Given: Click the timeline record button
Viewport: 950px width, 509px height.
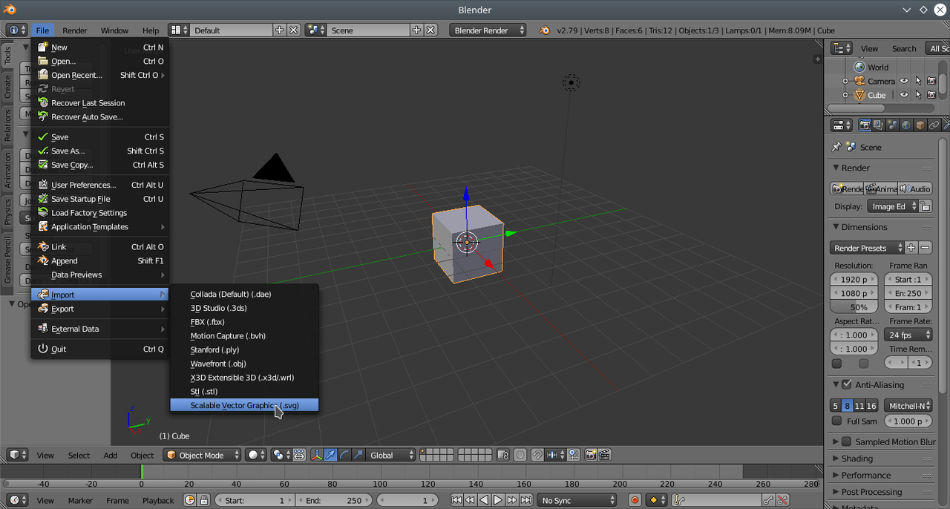Looking at the screenshot, I should pos(635,500).
